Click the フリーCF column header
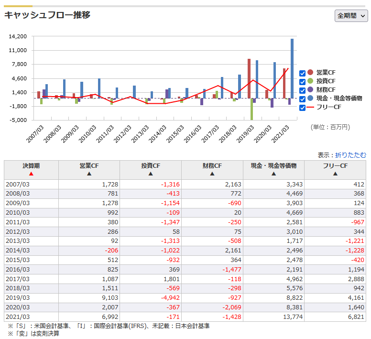This screenshot has width=371, height=339. pyautogui.click(x=335, y=166)
